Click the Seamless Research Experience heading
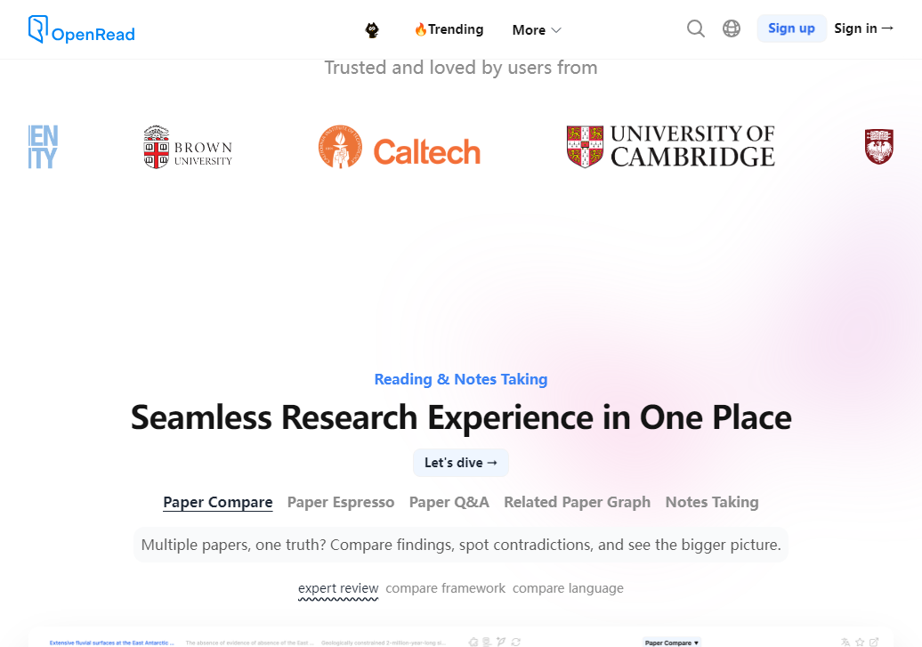This screenshot has width=922, height=647. click(x=461, y=417)
